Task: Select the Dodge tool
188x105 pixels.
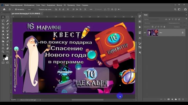Action: [x=3, y=41]
